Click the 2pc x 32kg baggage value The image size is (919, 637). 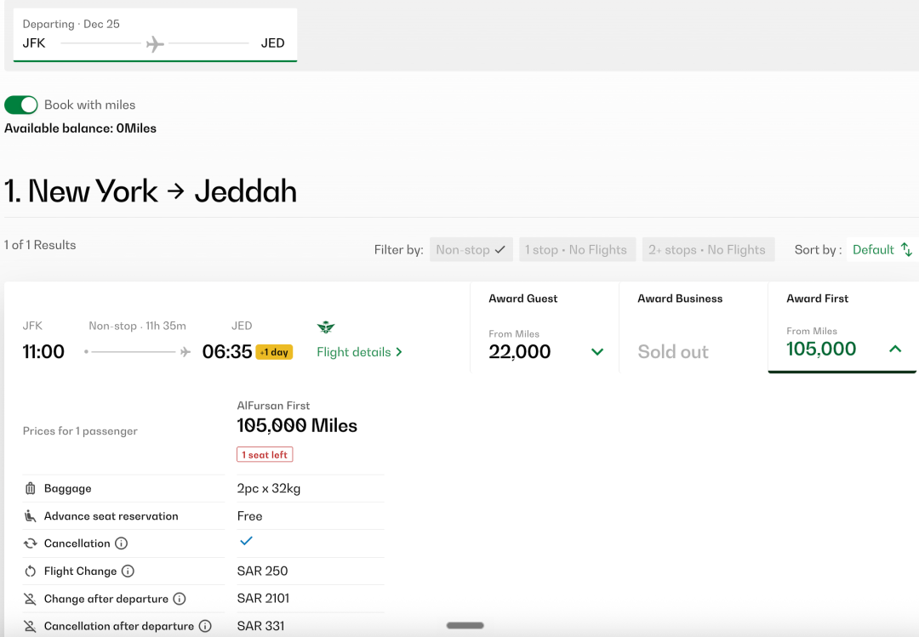pos(269,488)
